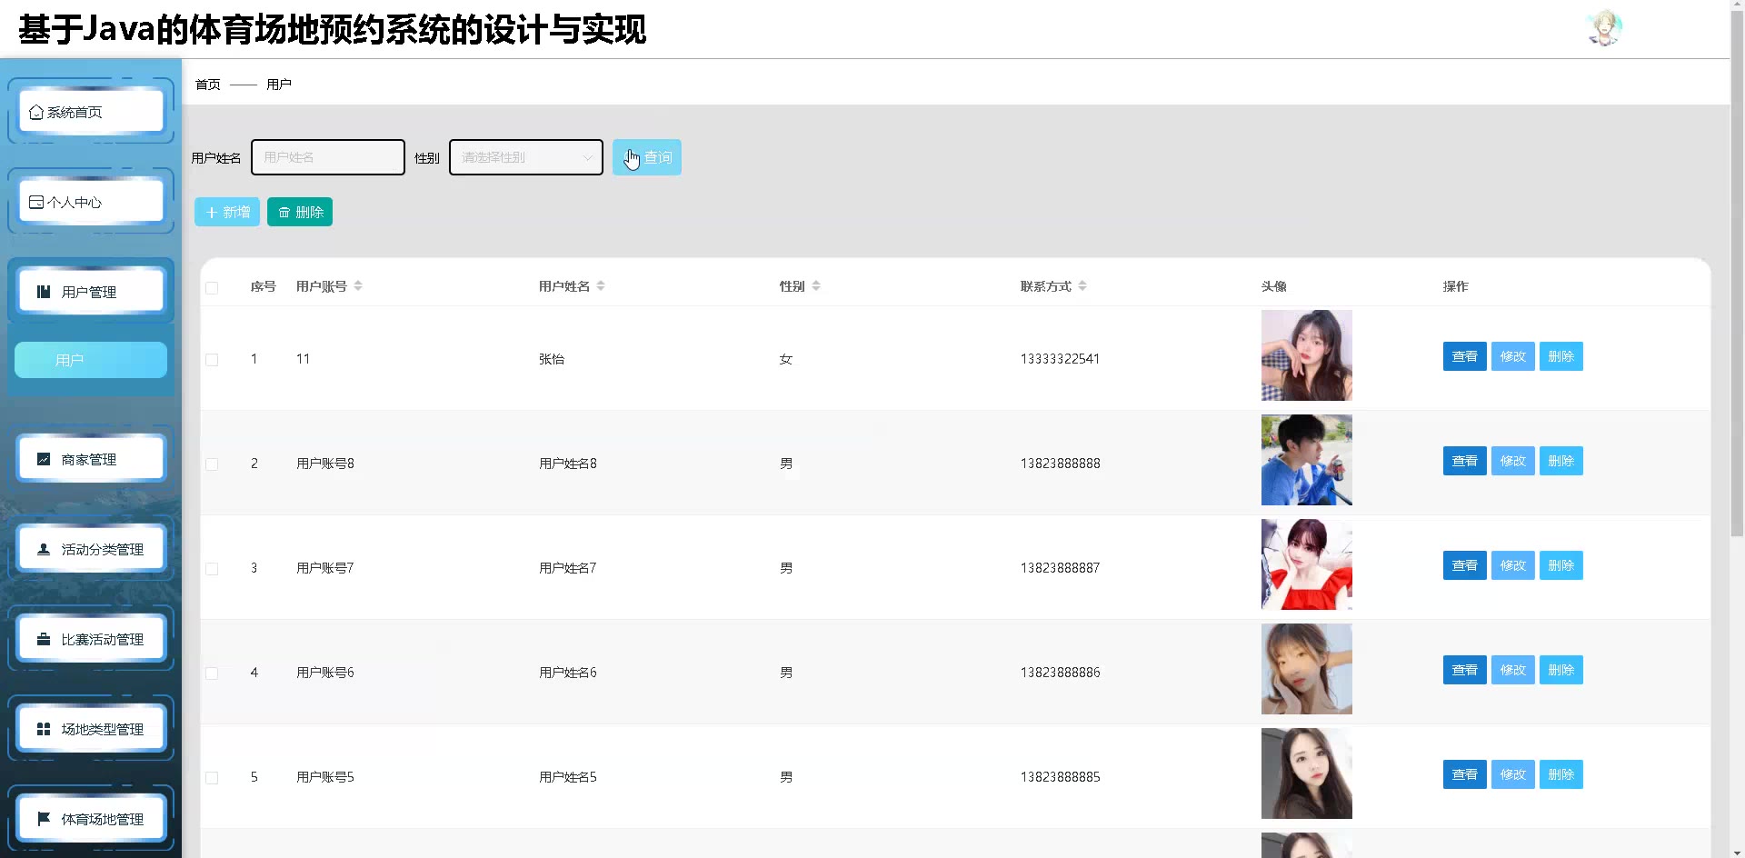Click 删除 for 用户姓名5
Viewport: 1745px width, 858px height.
1561,774
